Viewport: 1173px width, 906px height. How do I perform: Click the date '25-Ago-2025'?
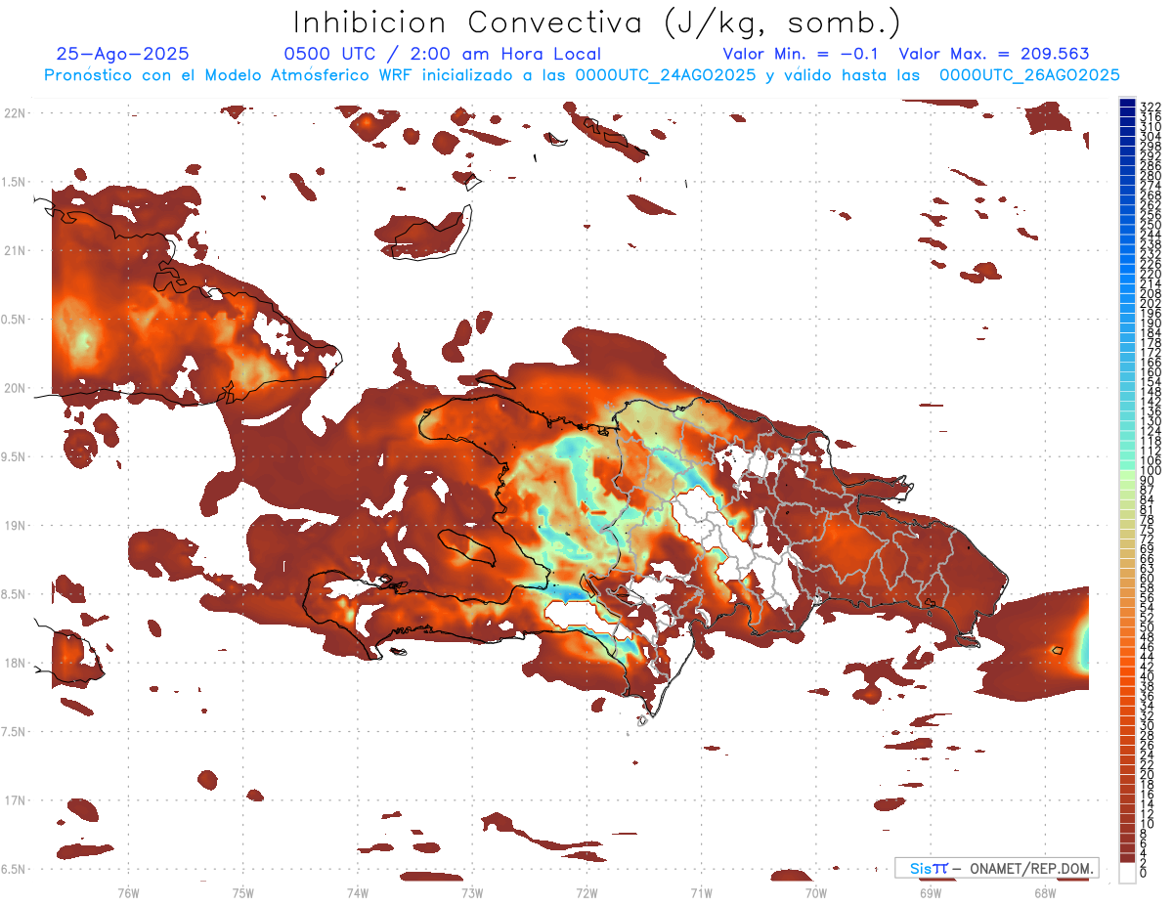point(123,55)
